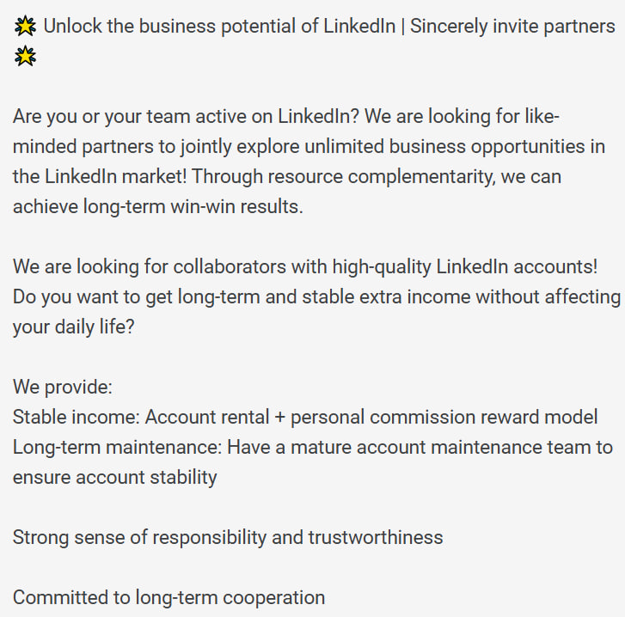The height and width of the screenshot is (617, 625).
Task: Click the phrase 'unlimited business opportunities'
Action: coord(445,147)
